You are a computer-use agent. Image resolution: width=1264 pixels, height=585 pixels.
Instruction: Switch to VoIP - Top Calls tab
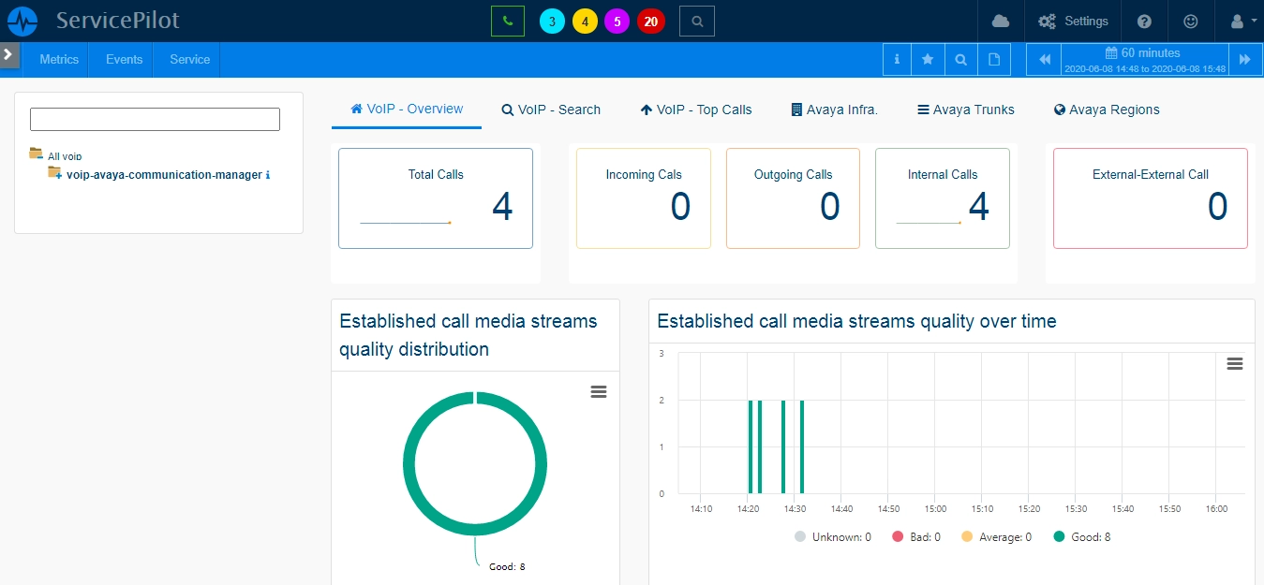point(696,110)
